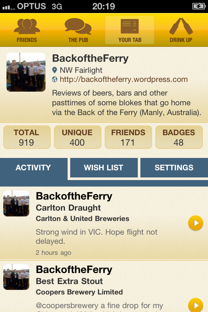Tap the globe icon beside website URL
The image size is (208, 312).
(x=55, y=79)
